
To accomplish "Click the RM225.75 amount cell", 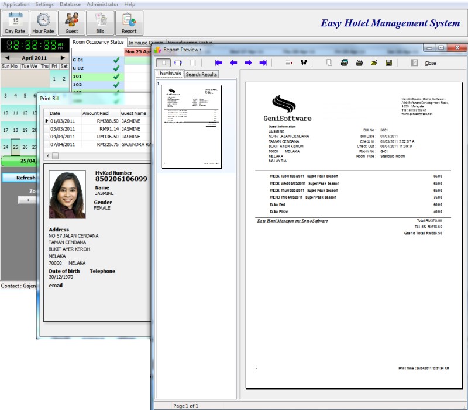I will point(101,144).
